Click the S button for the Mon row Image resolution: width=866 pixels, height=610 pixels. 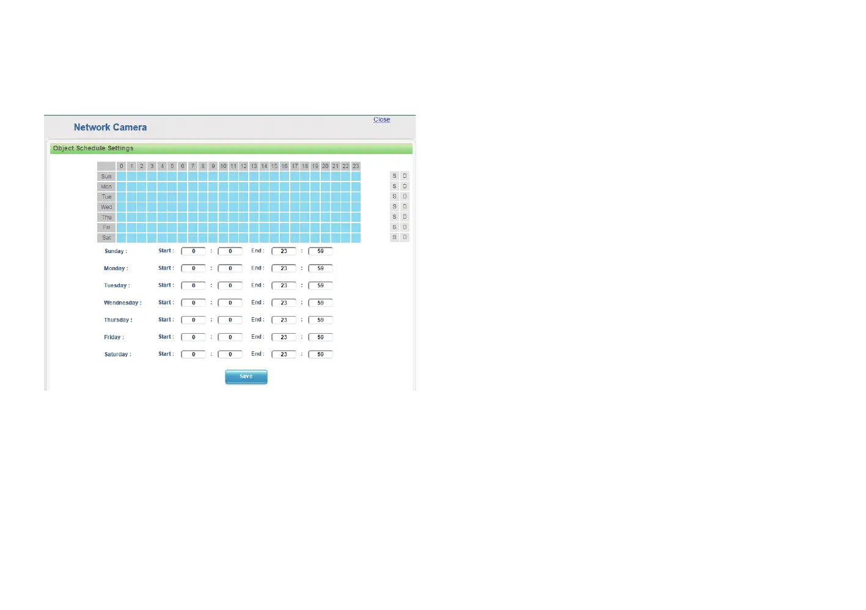click(x=394, y=186)
